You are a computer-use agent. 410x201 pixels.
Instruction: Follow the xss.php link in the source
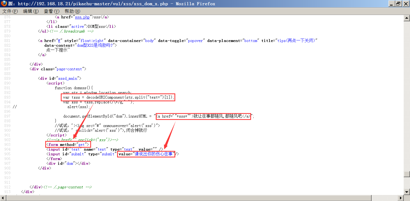(x=82, y=17)
